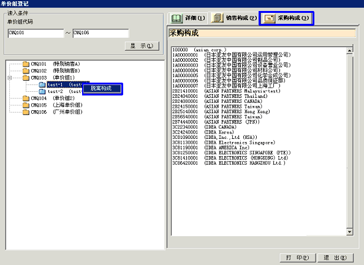Select row 2B56540001 ASIAN PARTNERS Taiwan

coord(218,117)
